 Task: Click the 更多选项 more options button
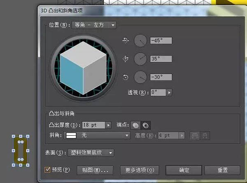140,170
